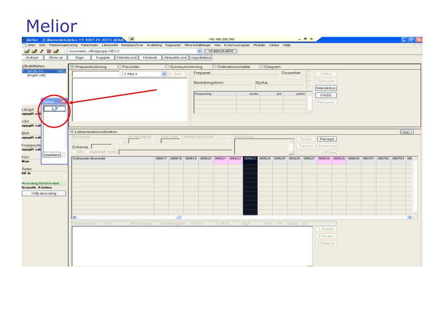Click the Upp expander button
The width and height of the screenshot is (438, 316).
click(407, 132)
